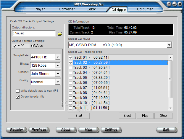184x139 pixels.
Task: Close MP3 Workshop Xp with X icon
Action: [x=180, y=4]
